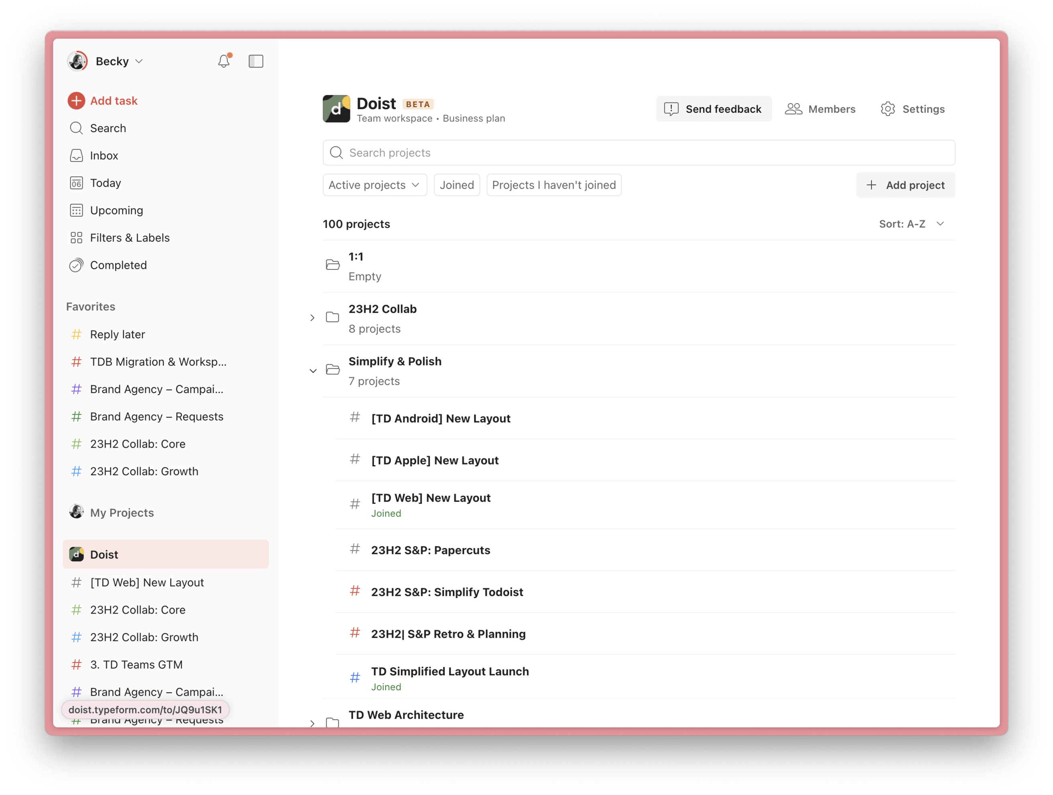1053x795 pixels.
Task: Click blue hash of 23H2 Collab: Growth under Doist
Action: (x=76, y=637)
